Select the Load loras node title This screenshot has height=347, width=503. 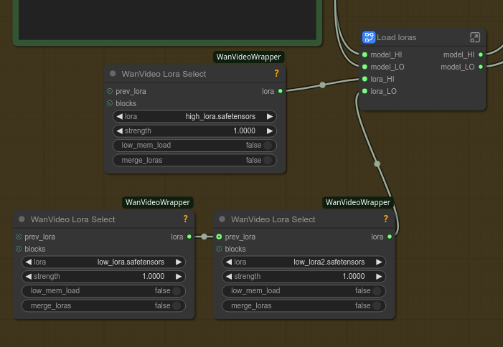(x=397, y=37)
